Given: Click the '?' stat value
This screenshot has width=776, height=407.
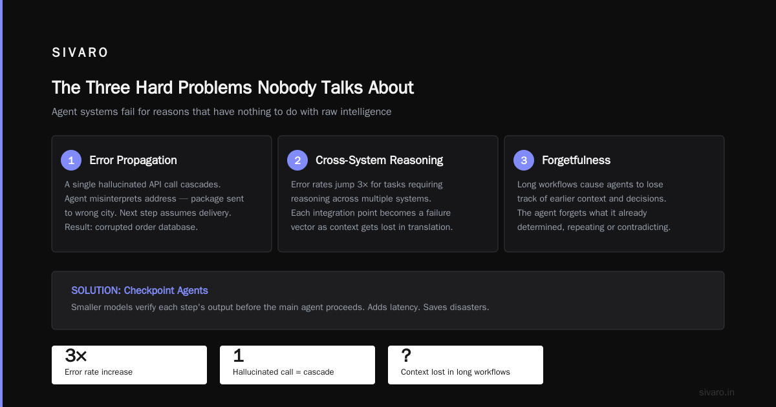Looking at the screenshot, I should point(406,355).
